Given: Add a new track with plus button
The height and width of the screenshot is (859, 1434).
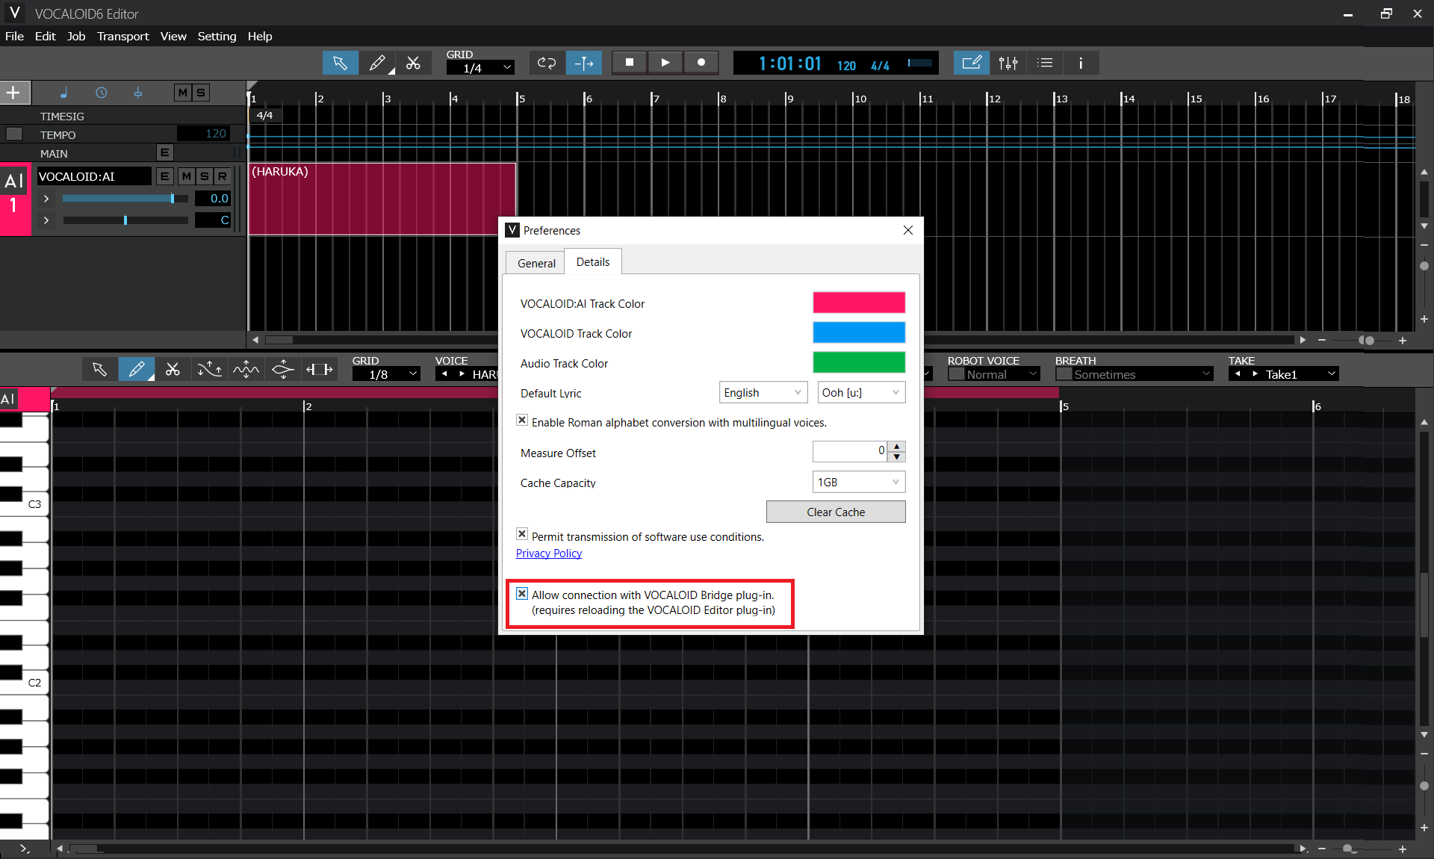Looking at the screenshot, I should point(13,93).
